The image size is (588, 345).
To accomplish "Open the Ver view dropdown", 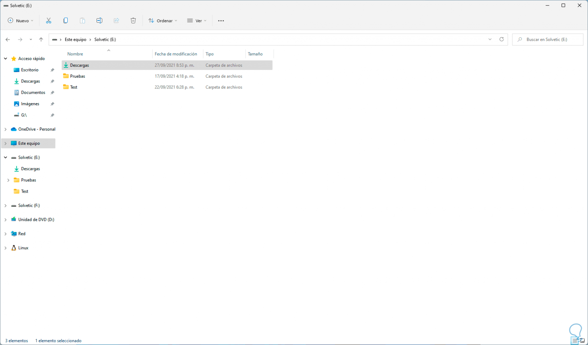I will pyautogui.click(x=197, y=21).
